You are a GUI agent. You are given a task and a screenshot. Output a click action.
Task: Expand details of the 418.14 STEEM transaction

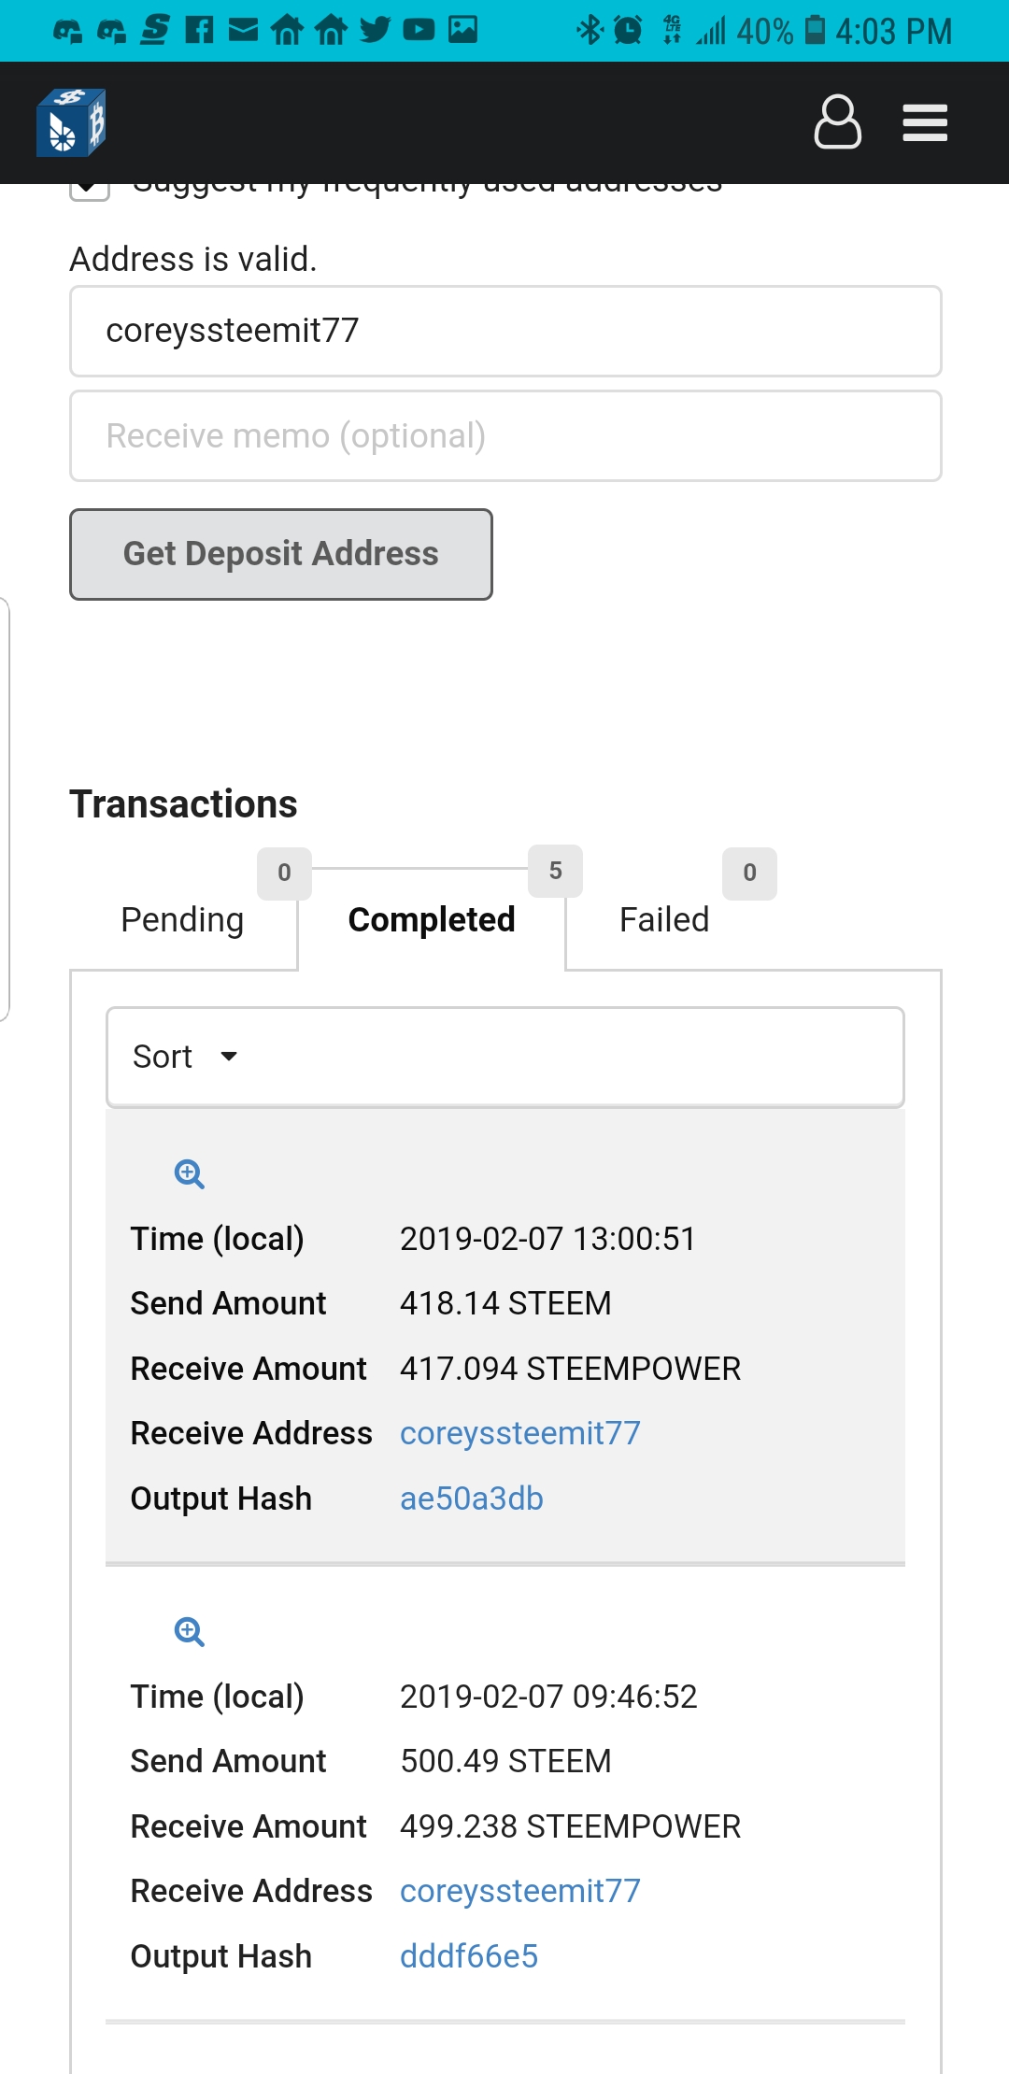[190, 1173]
